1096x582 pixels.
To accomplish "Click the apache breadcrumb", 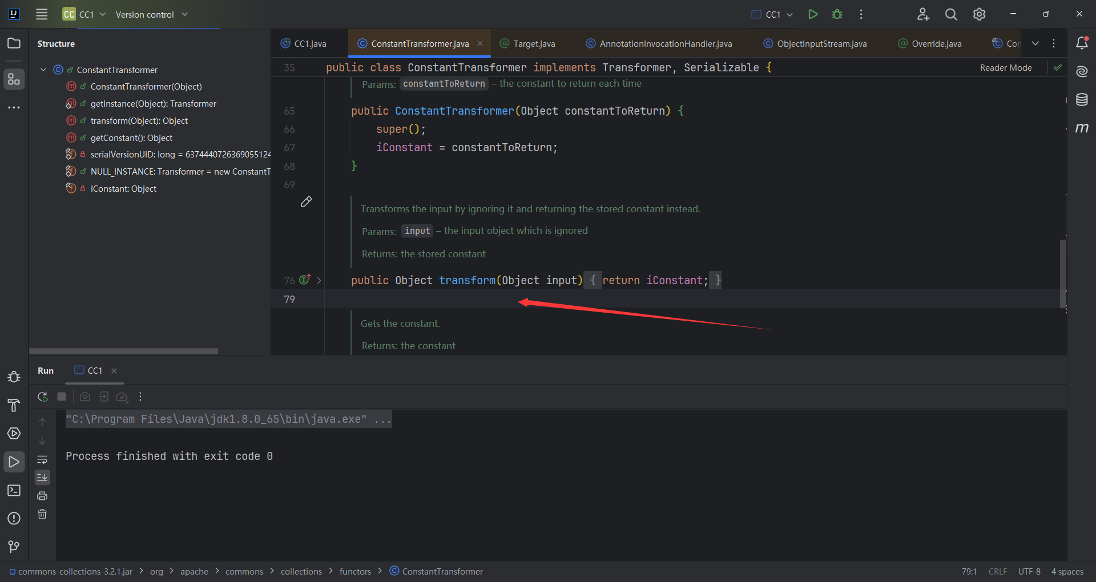I will (x=194, y=571).
